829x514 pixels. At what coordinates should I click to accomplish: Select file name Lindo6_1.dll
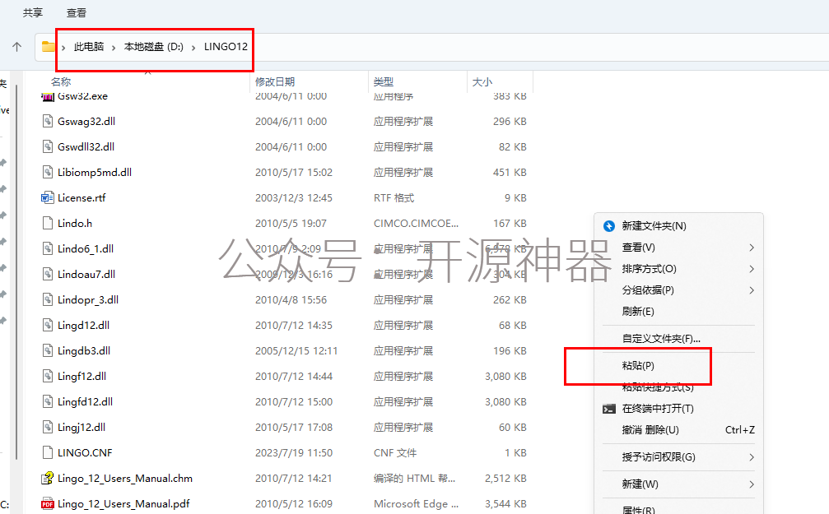click(x=86, y=249)
